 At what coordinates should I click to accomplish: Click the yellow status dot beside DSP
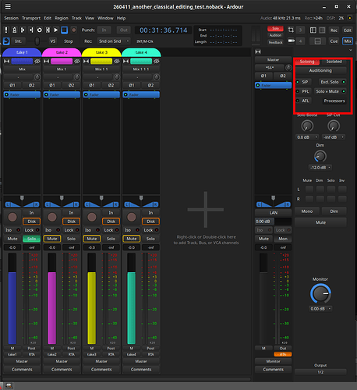tap(350, 18)
